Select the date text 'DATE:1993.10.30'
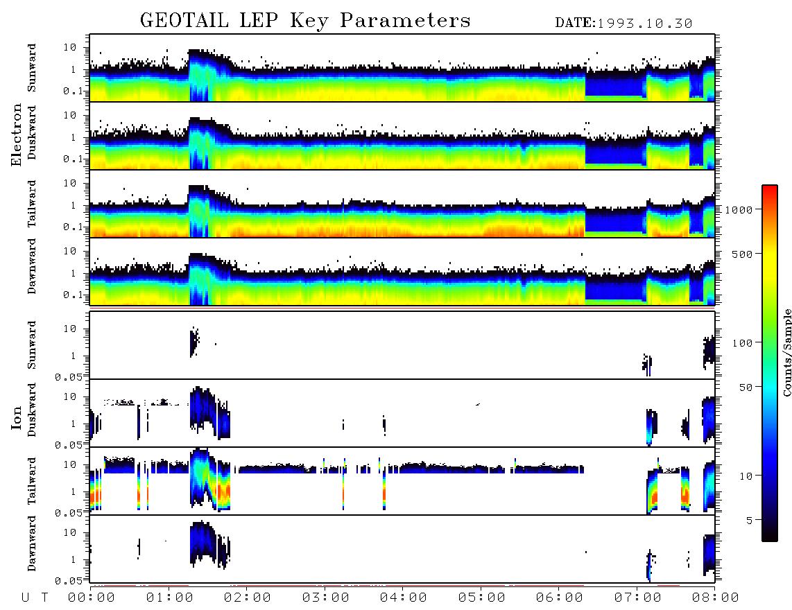 (623, 24)
